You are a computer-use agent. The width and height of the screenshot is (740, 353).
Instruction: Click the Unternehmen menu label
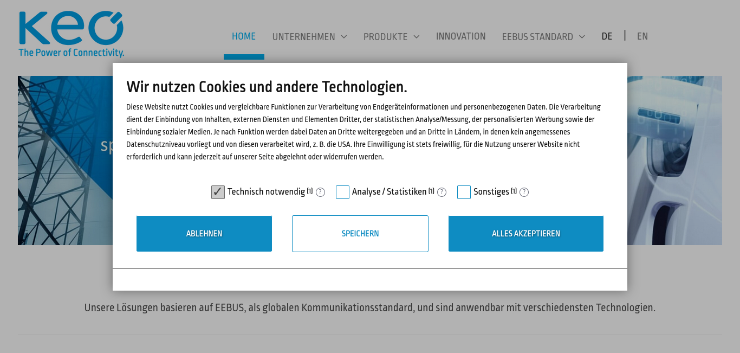303,37
